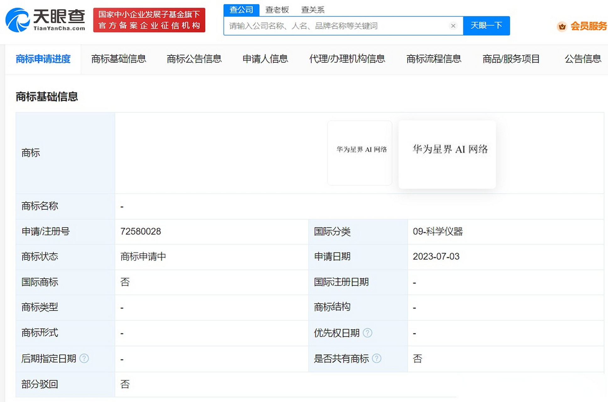The image size is (608, 402).
Task: Click the 商标结构 label cell
Action: (358, 307)
